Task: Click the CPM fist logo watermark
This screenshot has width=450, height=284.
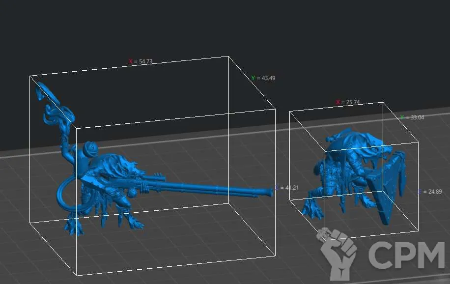Action: pos(338,254)
